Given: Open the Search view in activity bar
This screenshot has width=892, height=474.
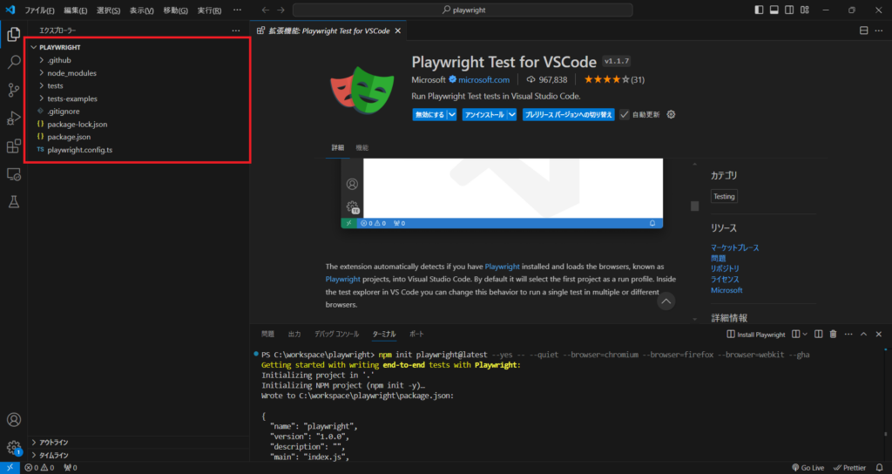Looking at the screenshot, I should point(14,62).
